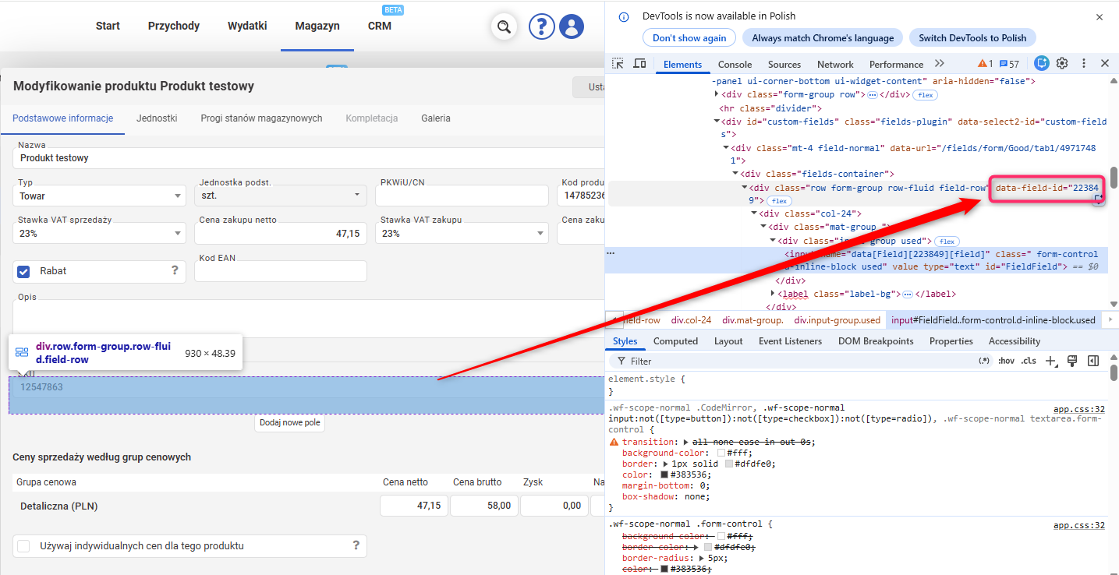Click Always match Chrome's language button
The height and width of the screenshot is (575, 1119).
coord(823,37)
